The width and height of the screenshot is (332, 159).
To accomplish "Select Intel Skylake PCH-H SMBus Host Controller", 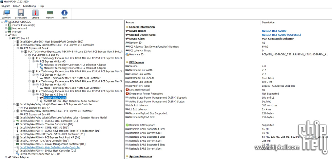I will pyautogui.click(x=48, y=151).
